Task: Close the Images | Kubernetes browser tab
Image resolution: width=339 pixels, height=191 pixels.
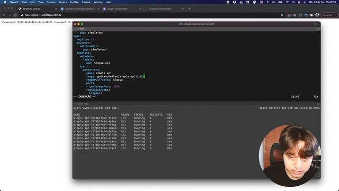Action: point(140,9)
